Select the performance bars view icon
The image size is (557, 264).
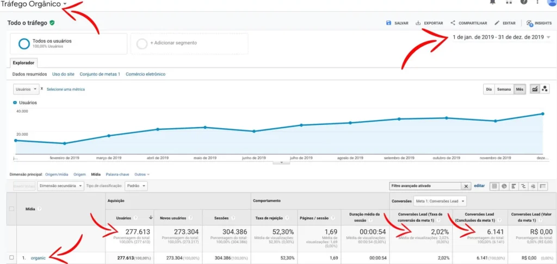513,186
